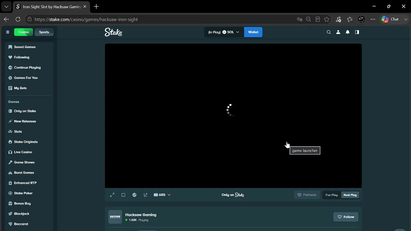Image resolution: width=411 pixels, height=231 pixels.
Task: Open browser extensions icon
Action: click(x=338, y=19)
